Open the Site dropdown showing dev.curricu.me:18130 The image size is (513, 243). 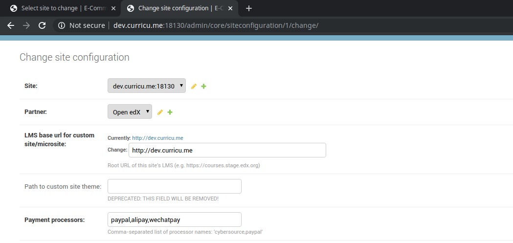coord(146,86)
